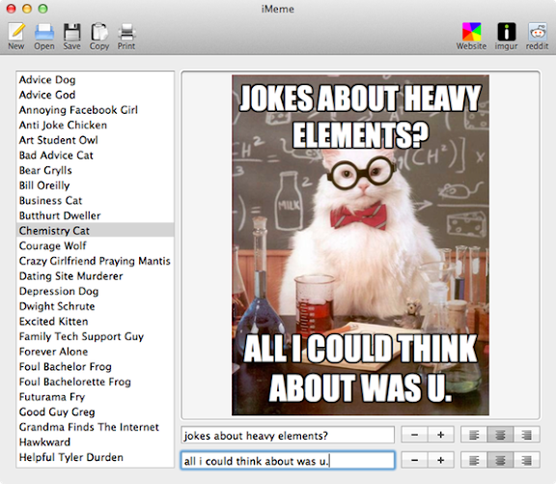Viewport: 556px width, 484px height.
Task: Choose Annoying Facebook Girl template
Action: (x=95, y=110)
